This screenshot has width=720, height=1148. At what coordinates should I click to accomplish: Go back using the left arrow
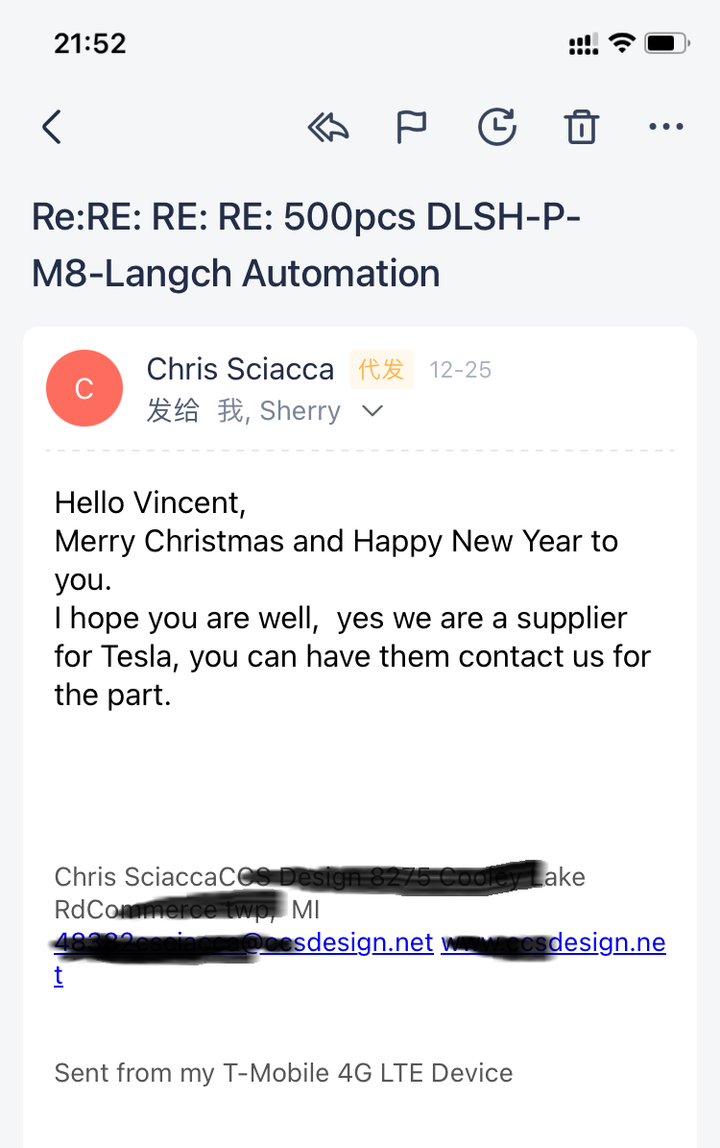52,127
